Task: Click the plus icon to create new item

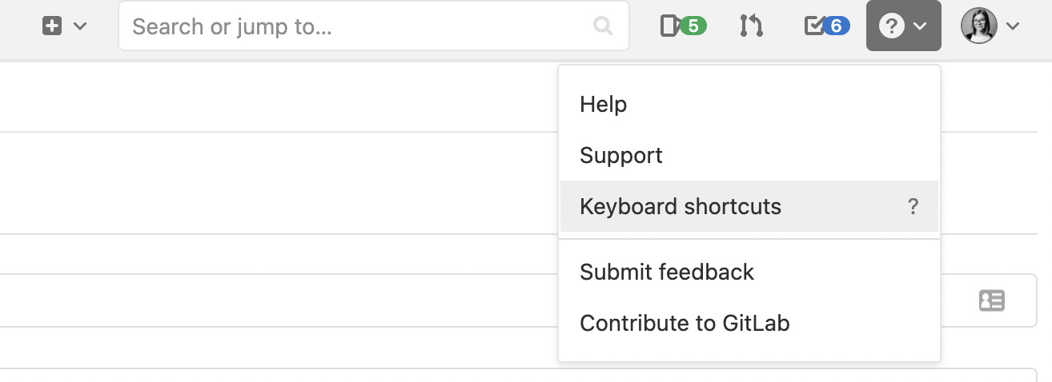Action: click(52, 26)
